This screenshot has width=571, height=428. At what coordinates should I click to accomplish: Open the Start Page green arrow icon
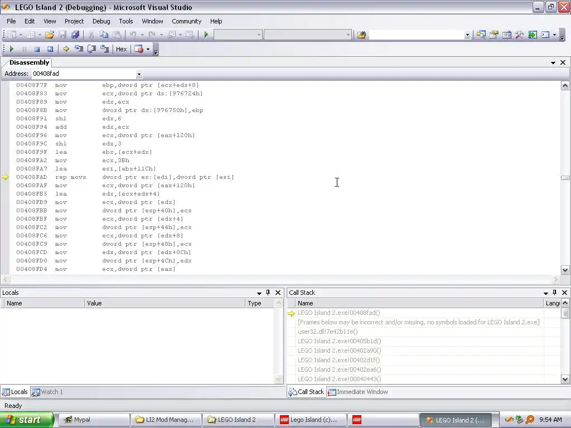pyautogui.click(x=533, y=35)
